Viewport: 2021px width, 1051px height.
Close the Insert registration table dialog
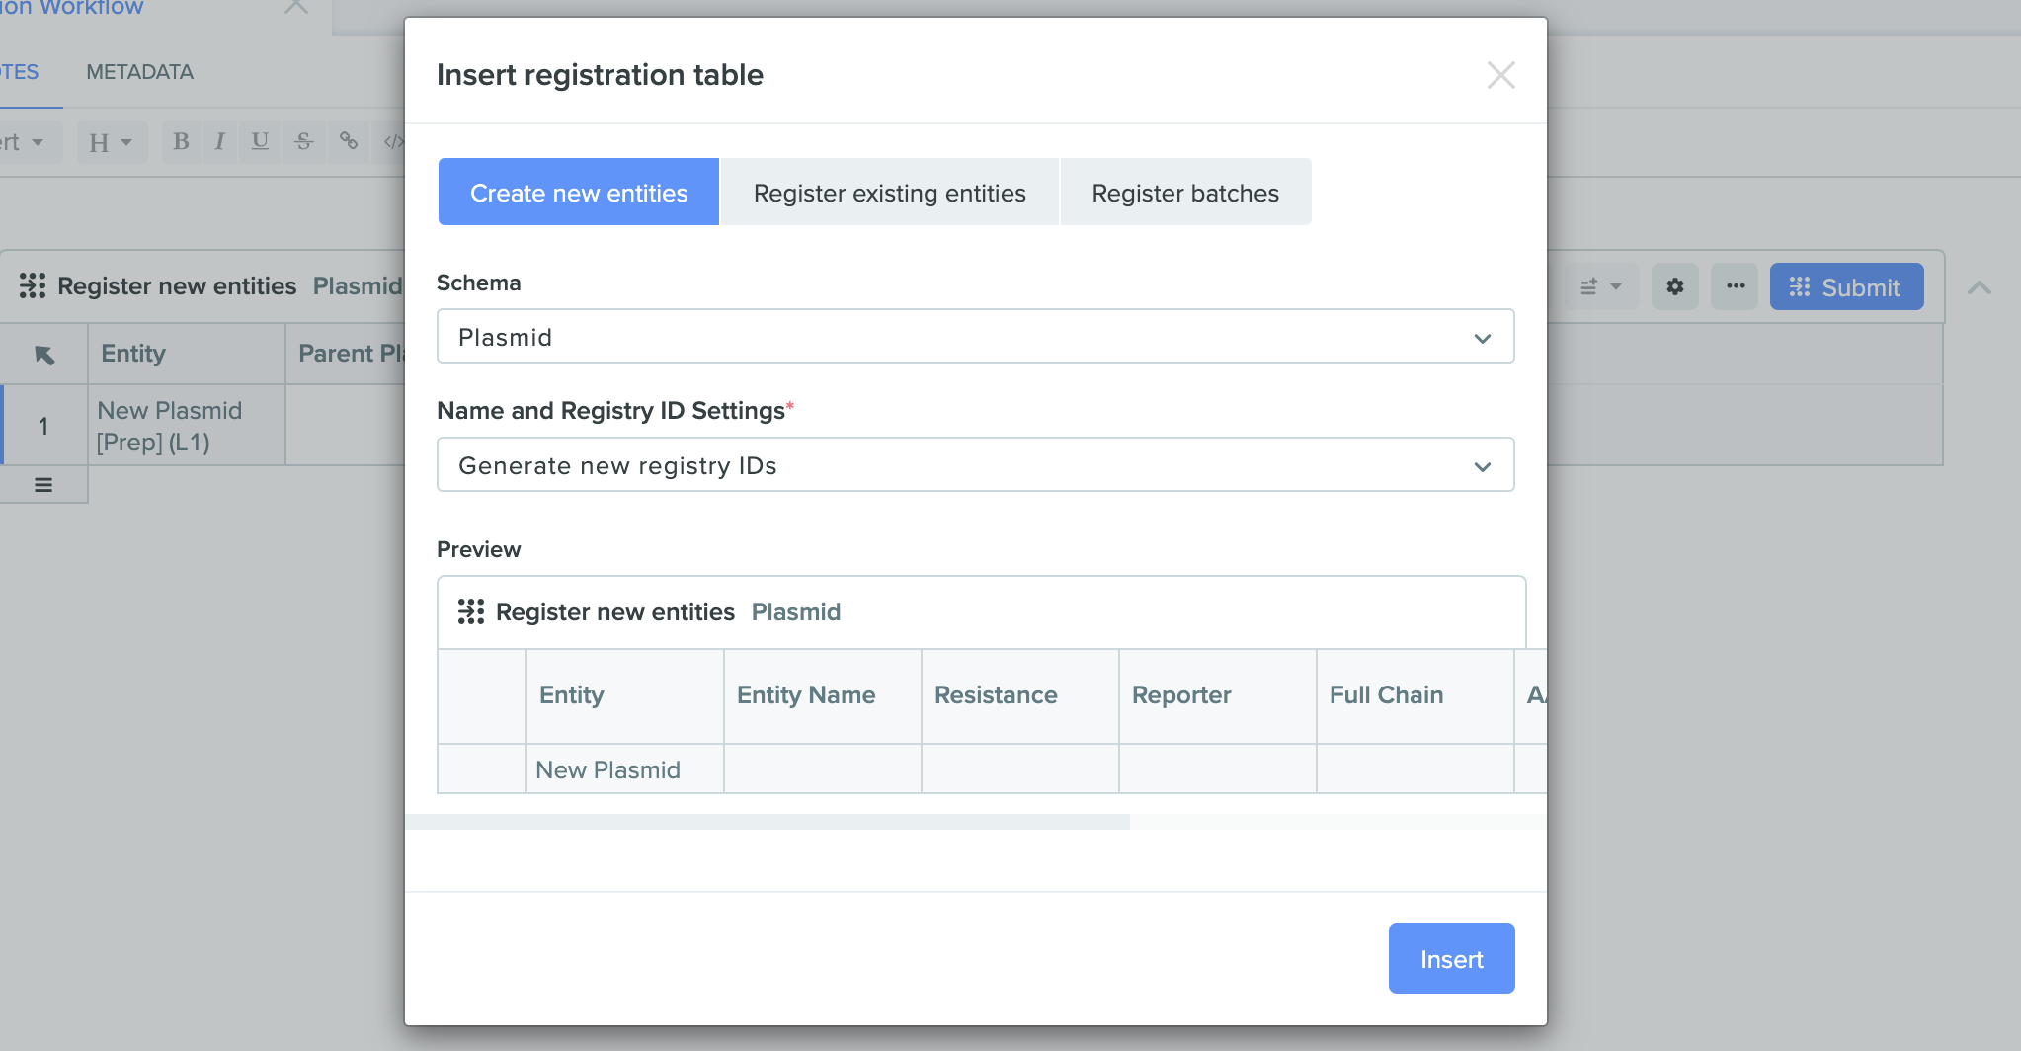[x=1500, y=75]
